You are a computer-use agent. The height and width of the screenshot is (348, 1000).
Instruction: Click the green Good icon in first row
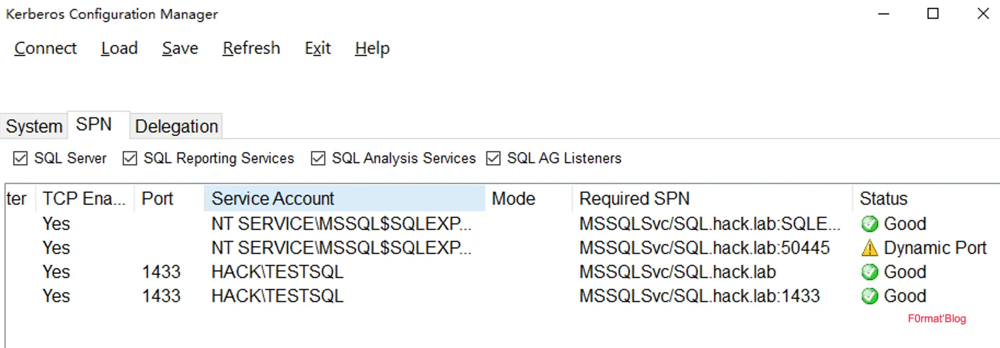[869, 224]
